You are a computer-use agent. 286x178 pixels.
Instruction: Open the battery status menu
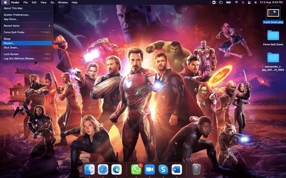point(228,3)
